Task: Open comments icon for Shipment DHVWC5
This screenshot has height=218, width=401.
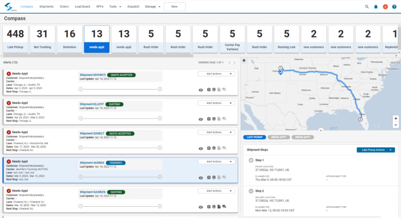Action: pos(224,90)
